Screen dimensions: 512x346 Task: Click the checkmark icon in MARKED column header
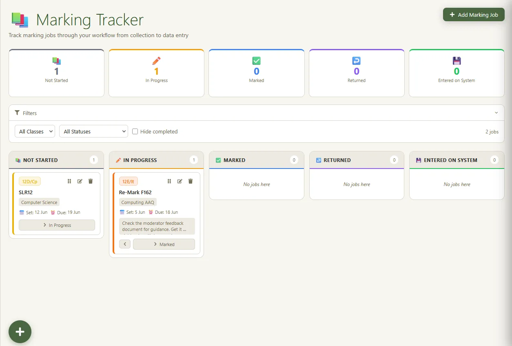pyautogui.click(x=218, y=160)
